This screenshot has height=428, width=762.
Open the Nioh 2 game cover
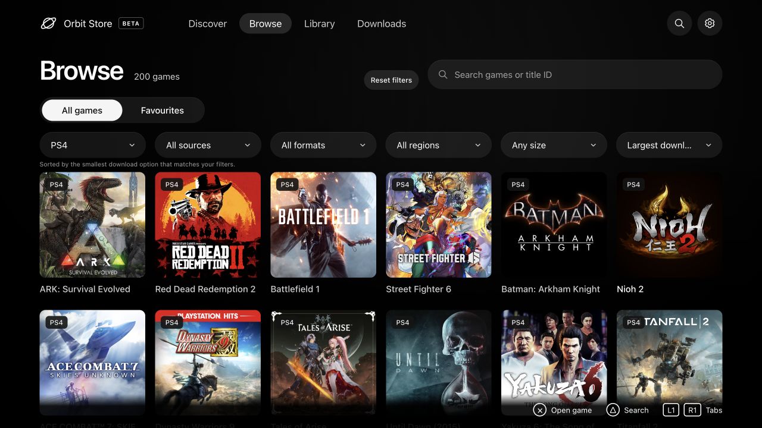(x=669, y=225)
